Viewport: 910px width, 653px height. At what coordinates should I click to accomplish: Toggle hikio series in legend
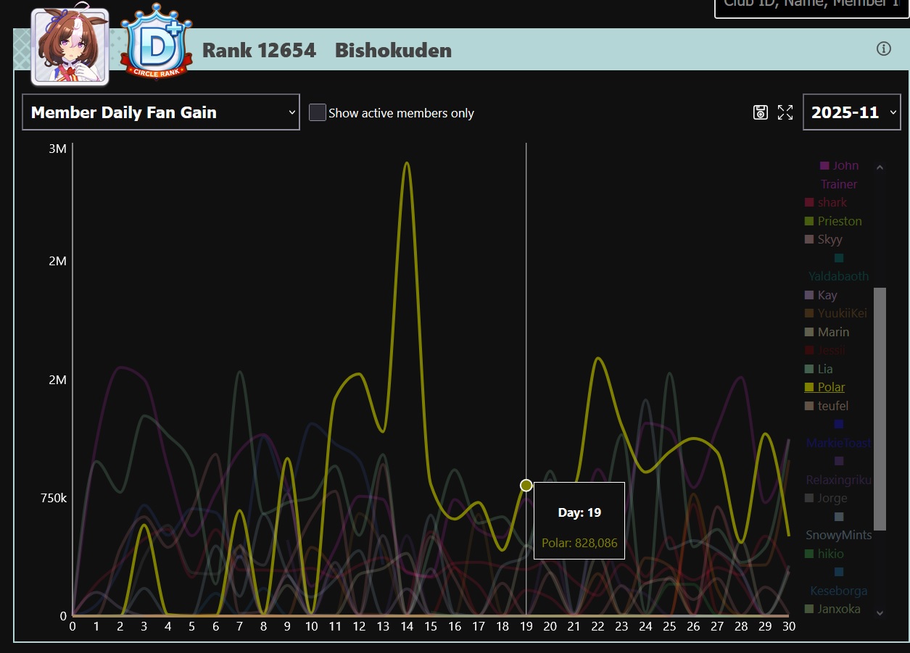pyautogui.click(x=824, y=554)
